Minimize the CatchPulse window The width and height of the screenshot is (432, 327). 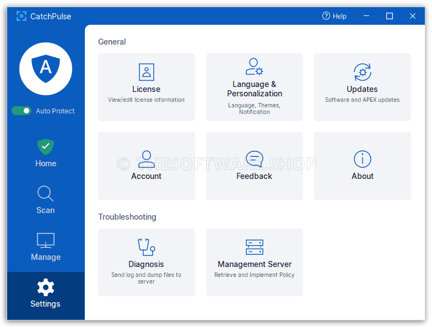pyautogui.click(x=366, y=16)
